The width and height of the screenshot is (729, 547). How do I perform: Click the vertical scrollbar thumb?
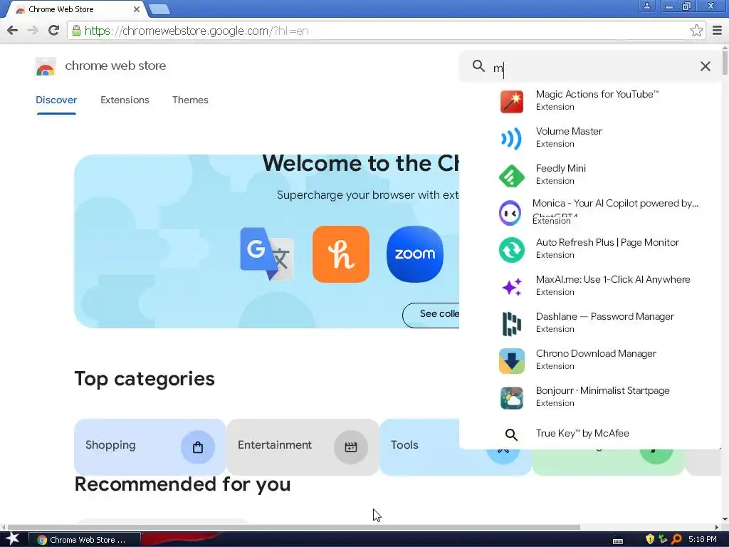pyautogui.click(x=725, y=63)
